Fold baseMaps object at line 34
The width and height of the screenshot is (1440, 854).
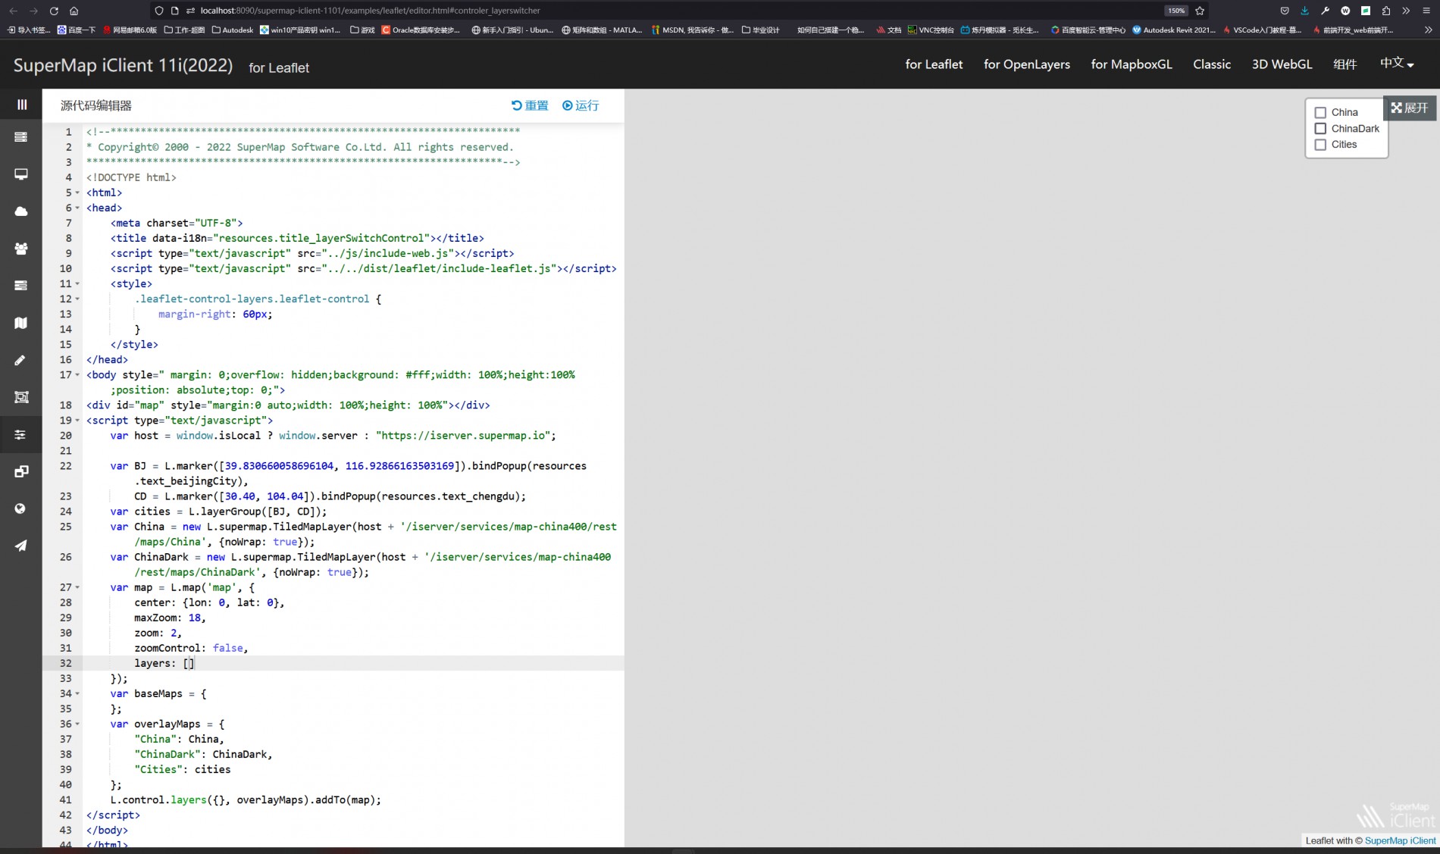[77, 693]
